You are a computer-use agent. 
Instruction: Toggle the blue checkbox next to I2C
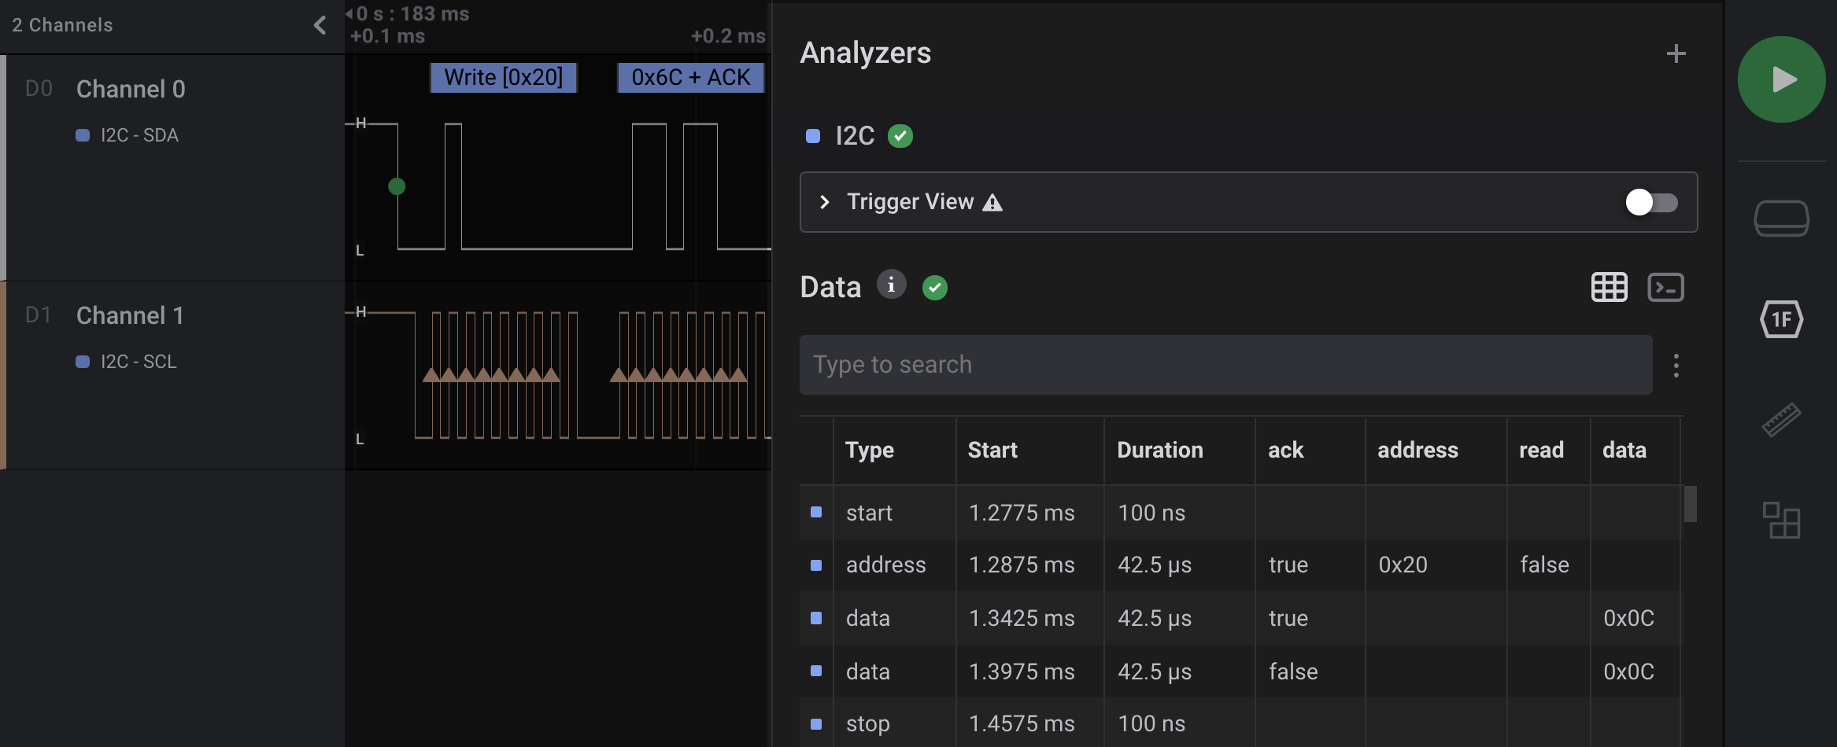[815, 136]
